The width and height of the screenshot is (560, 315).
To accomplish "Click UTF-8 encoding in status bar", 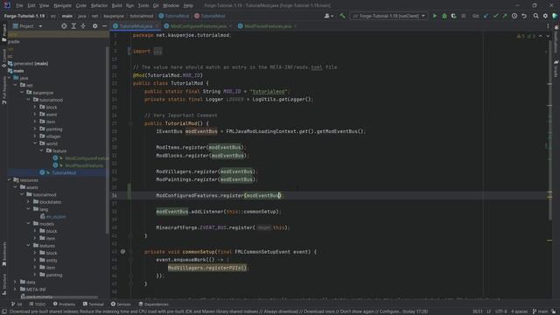I will point(501,311).
